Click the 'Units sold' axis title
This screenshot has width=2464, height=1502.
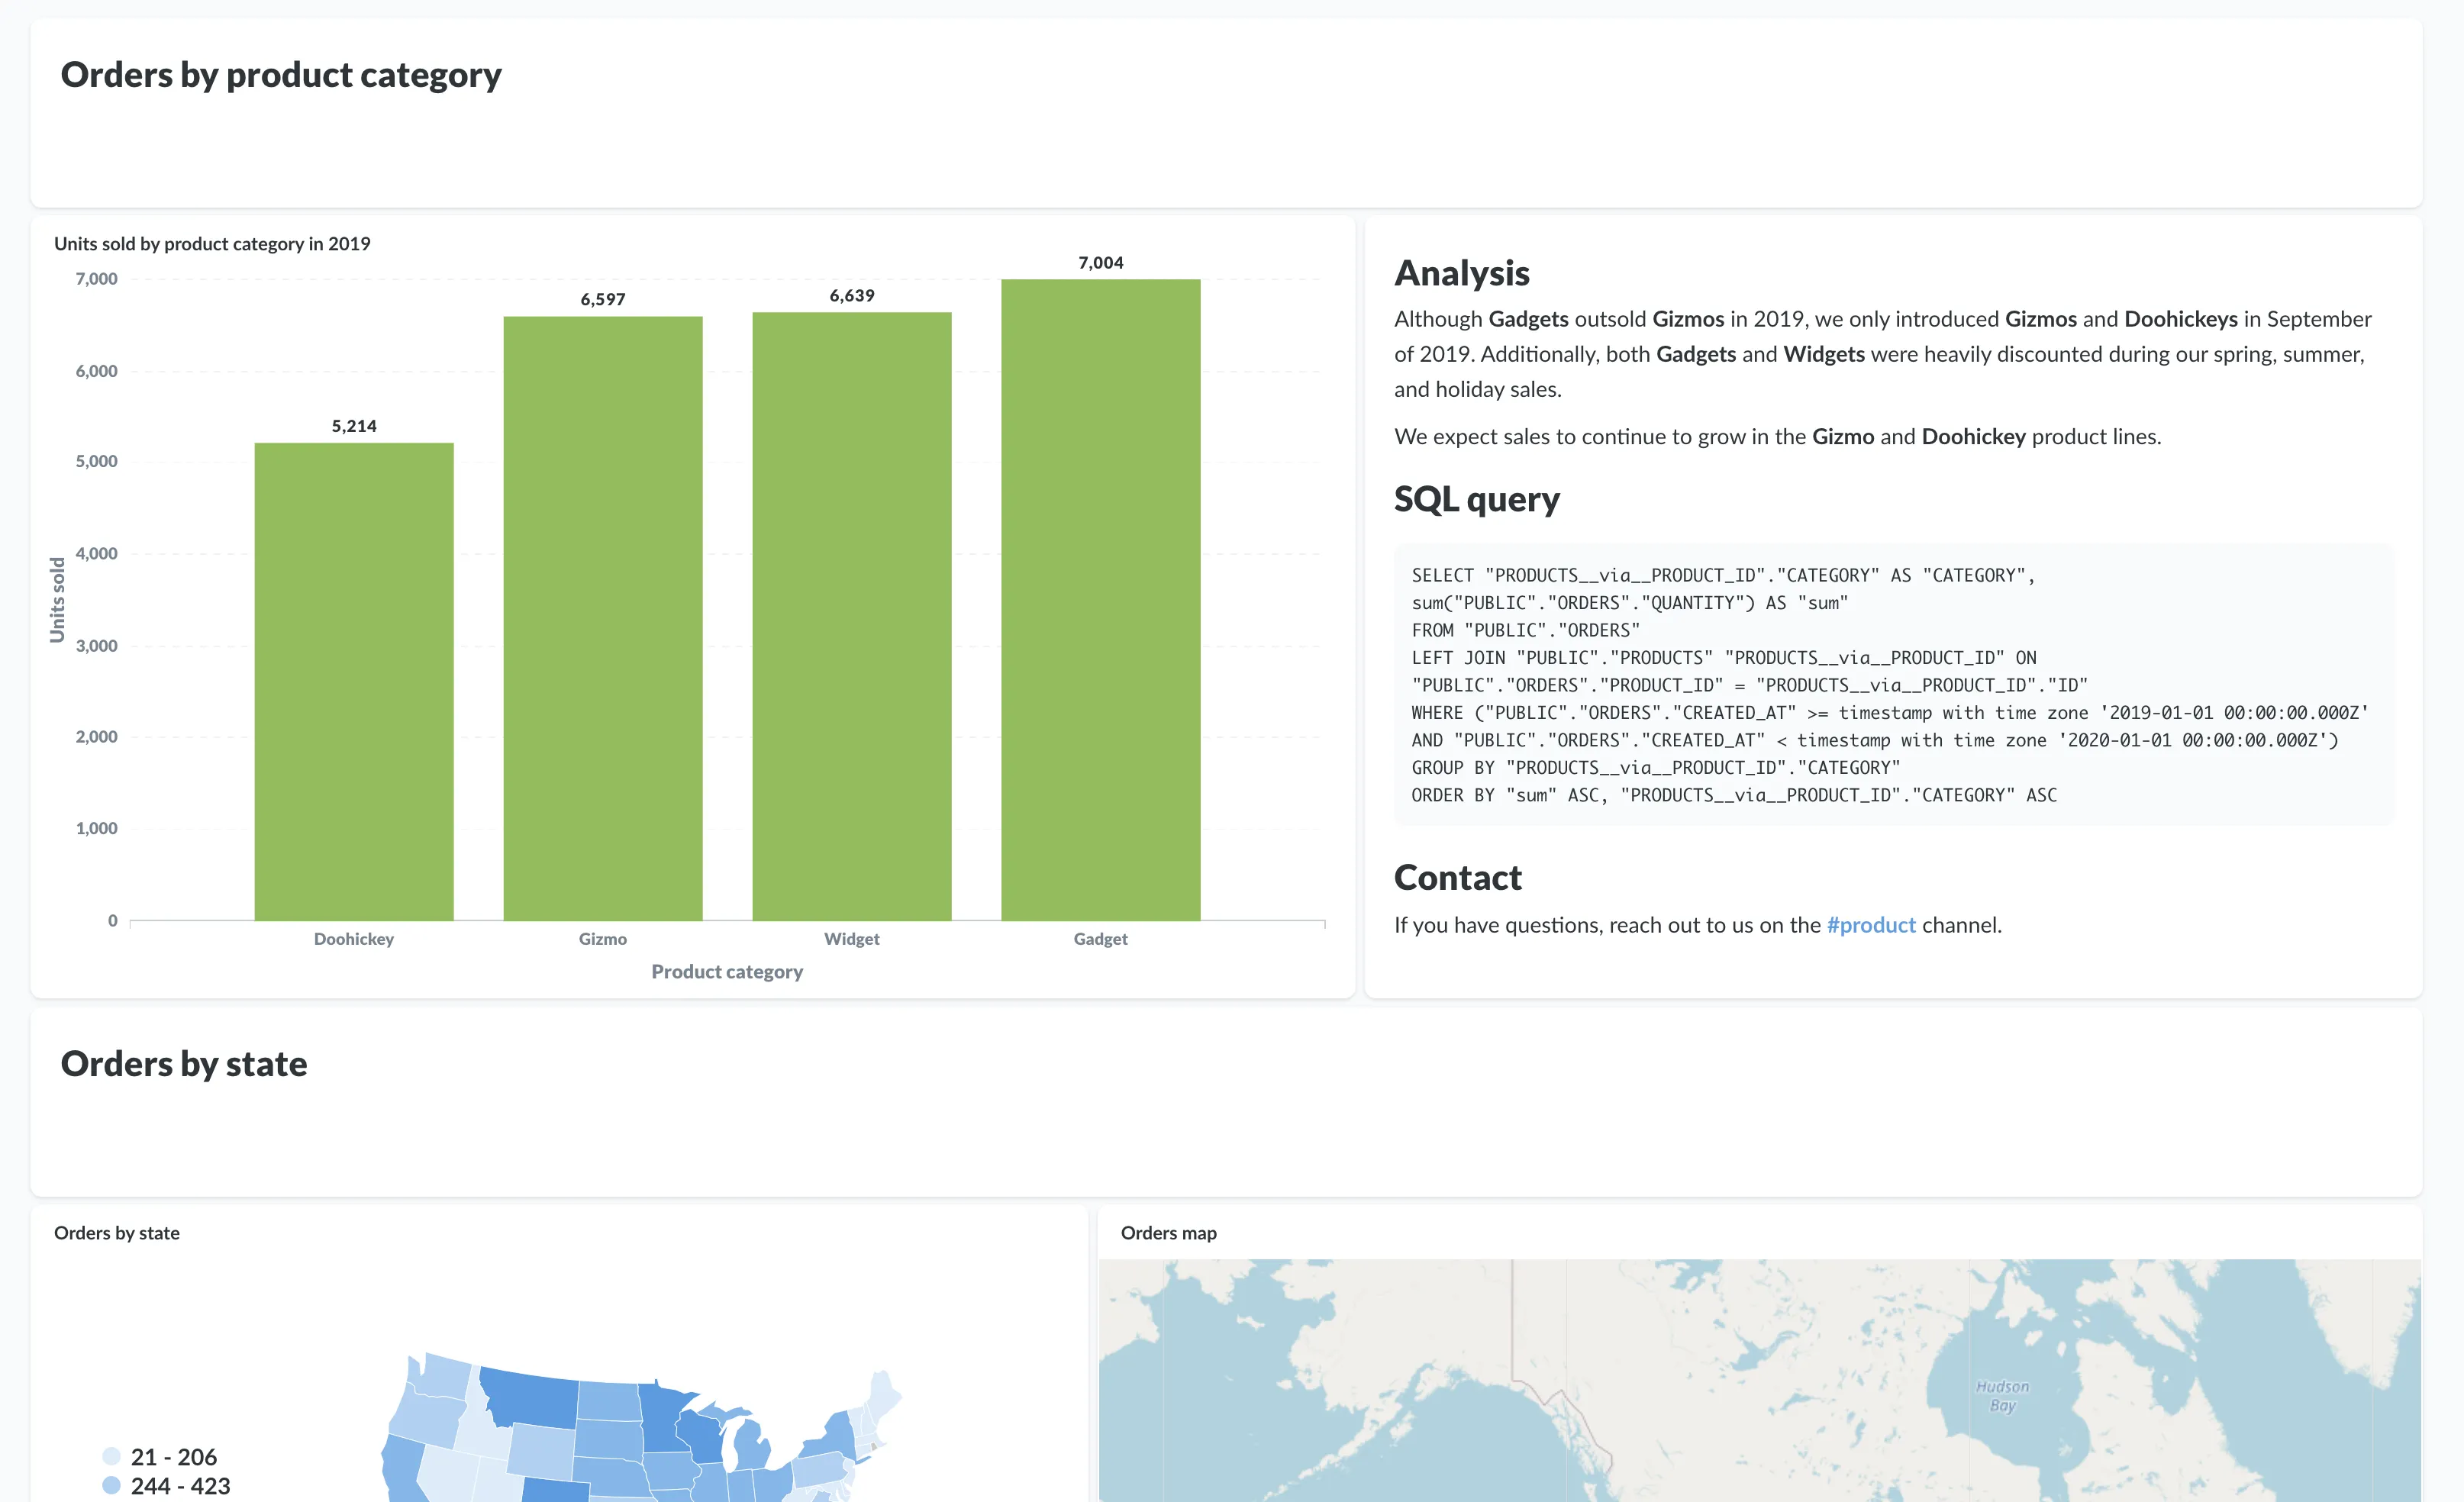57,600
